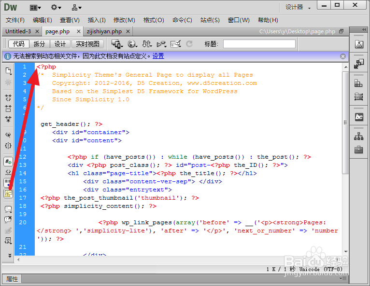This screenshot has height=286, width=370.
Task: Open the CSS Styles panel icon
Action: coord(358,83)
